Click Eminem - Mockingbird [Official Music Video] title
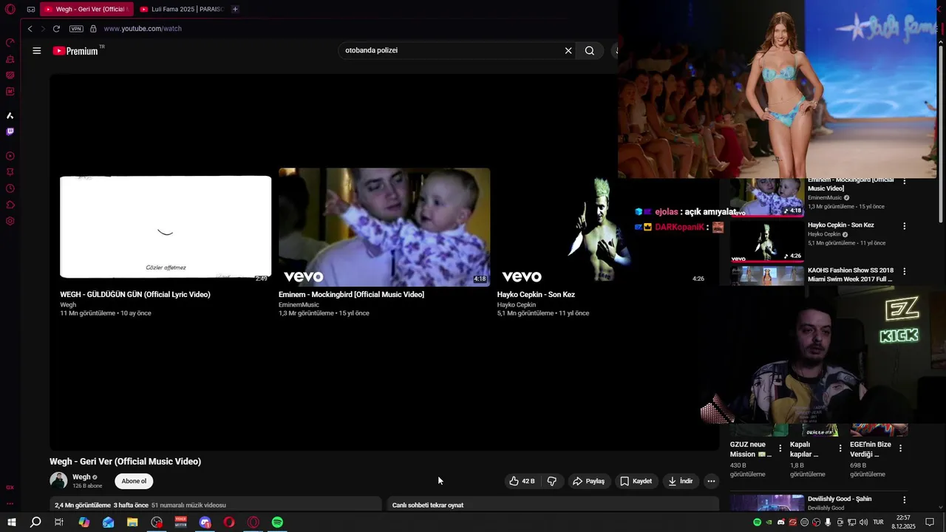 (351, 295)
